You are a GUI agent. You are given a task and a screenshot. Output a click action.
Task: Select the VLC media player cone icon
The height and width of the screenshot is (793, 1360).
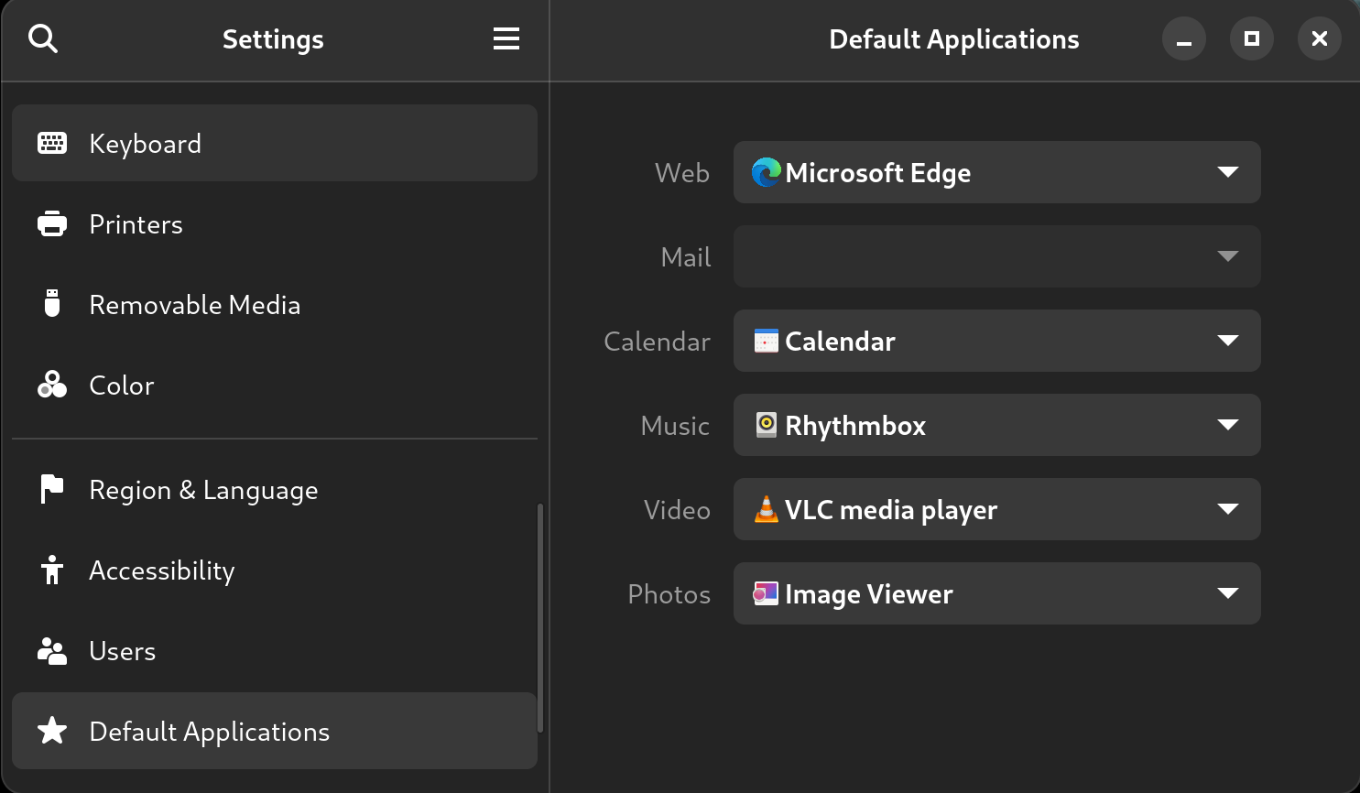pos(766,509)
